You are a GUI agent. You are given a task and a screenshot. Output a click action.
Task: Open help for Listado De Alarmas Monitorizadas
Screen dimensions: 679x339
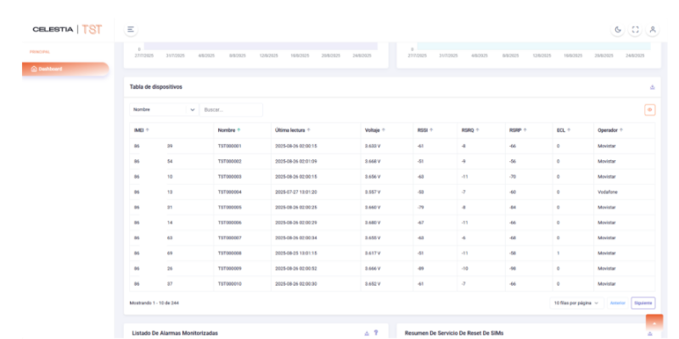pos(376,333)
